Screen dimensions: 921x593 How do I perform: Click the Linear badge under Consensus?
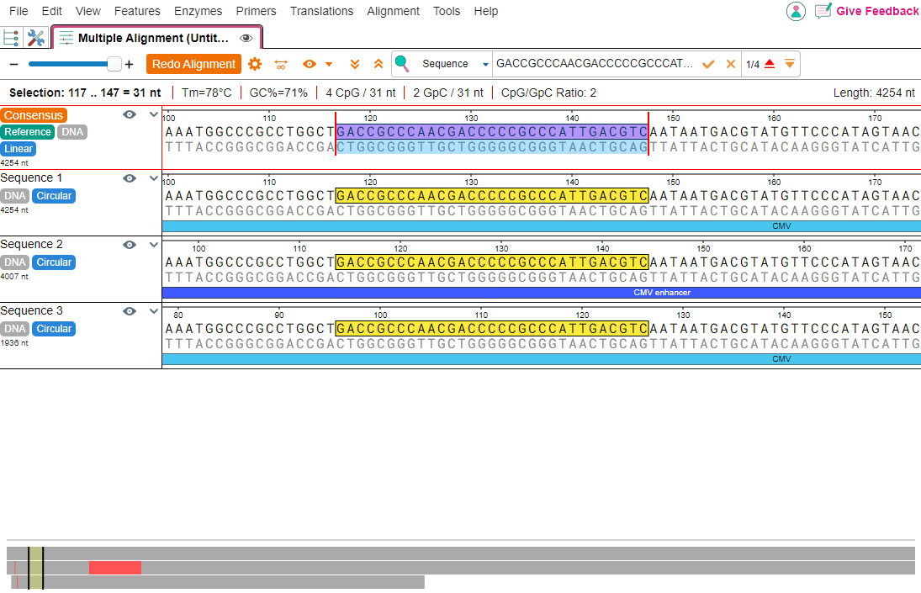[19, 149]
